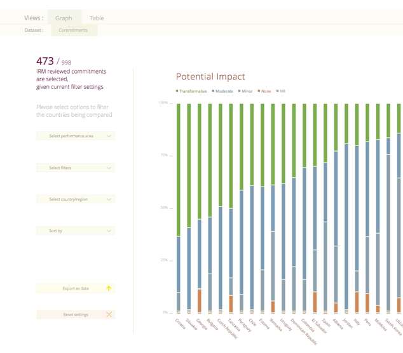This screenshot has height=353, width=403.
Task: Choose the Commitments dataset tab
Action: pyautogui.click(x=73, y=30)
